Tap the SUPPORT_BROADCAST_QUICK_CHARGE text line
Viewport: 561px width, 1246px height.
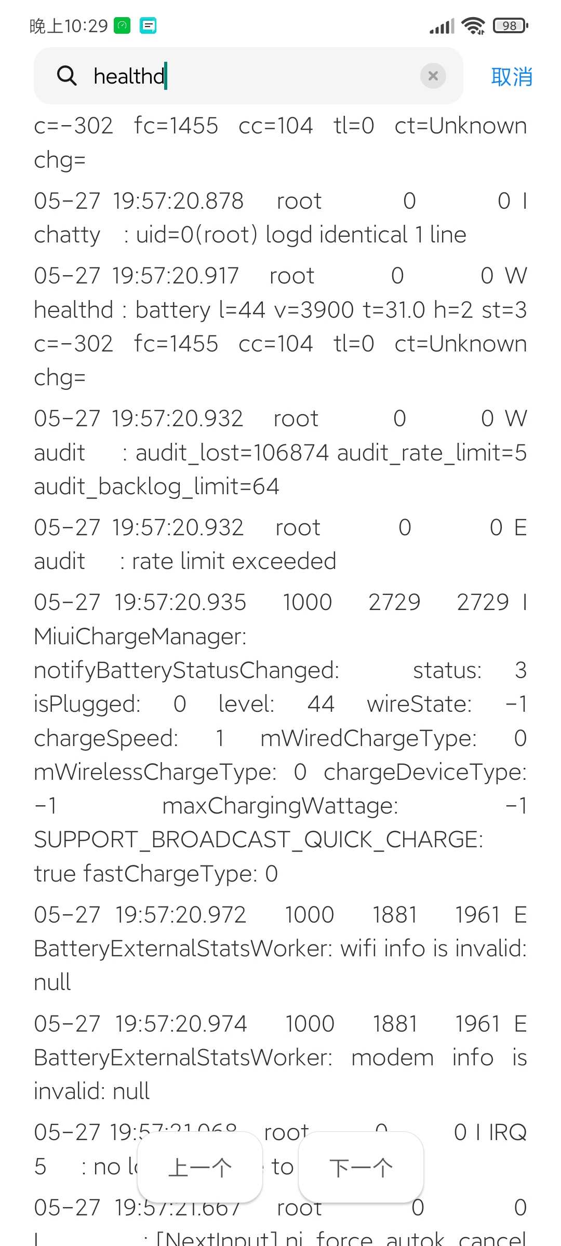[x=259, y=839]
